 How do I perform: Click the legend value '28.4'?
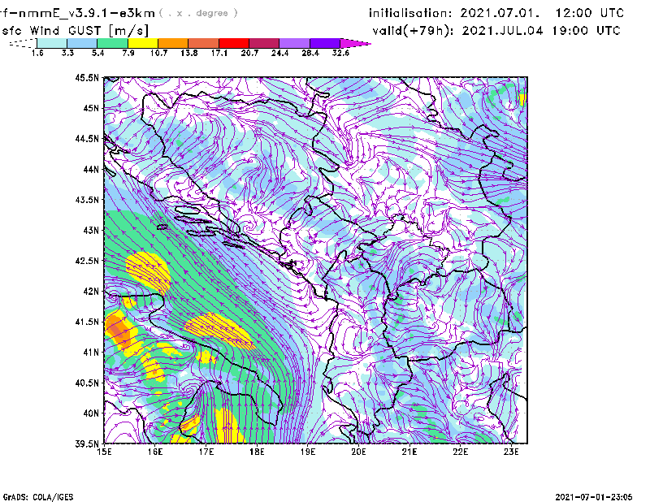point(310,53)
